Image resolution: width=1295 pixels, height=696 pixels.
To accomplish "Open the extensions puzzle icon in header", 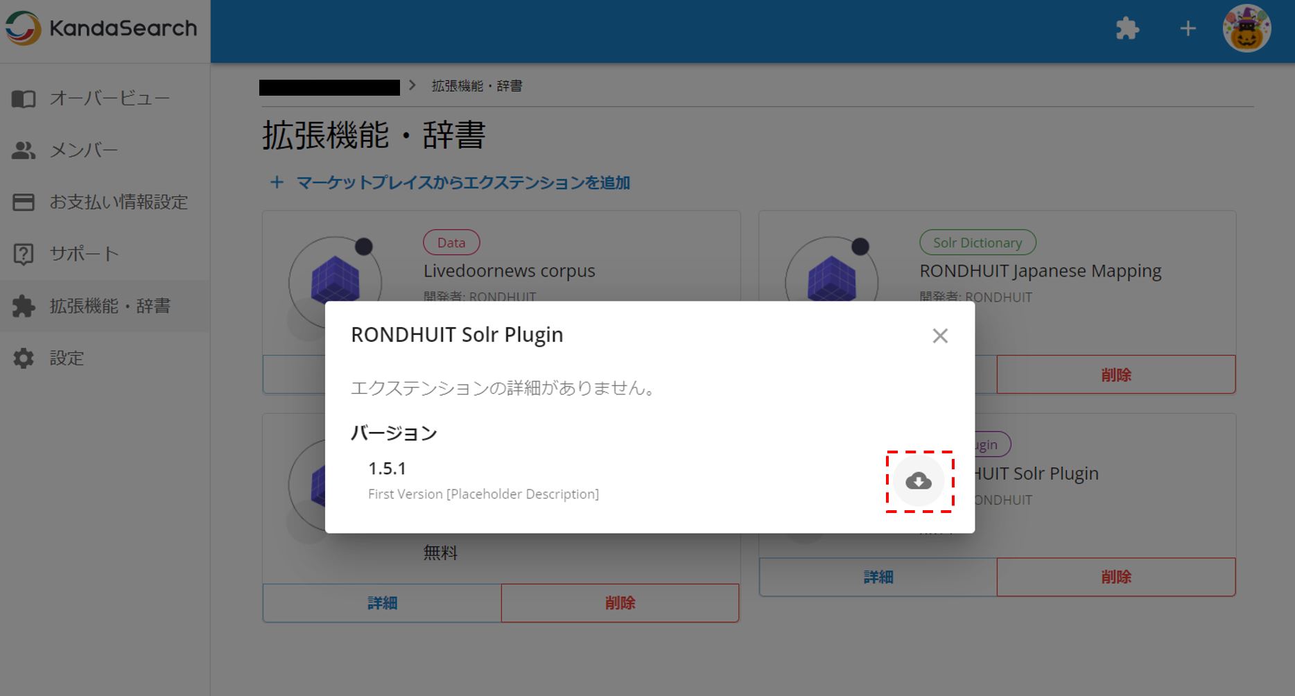I will pyautogui.click(x=1127, y=28).
